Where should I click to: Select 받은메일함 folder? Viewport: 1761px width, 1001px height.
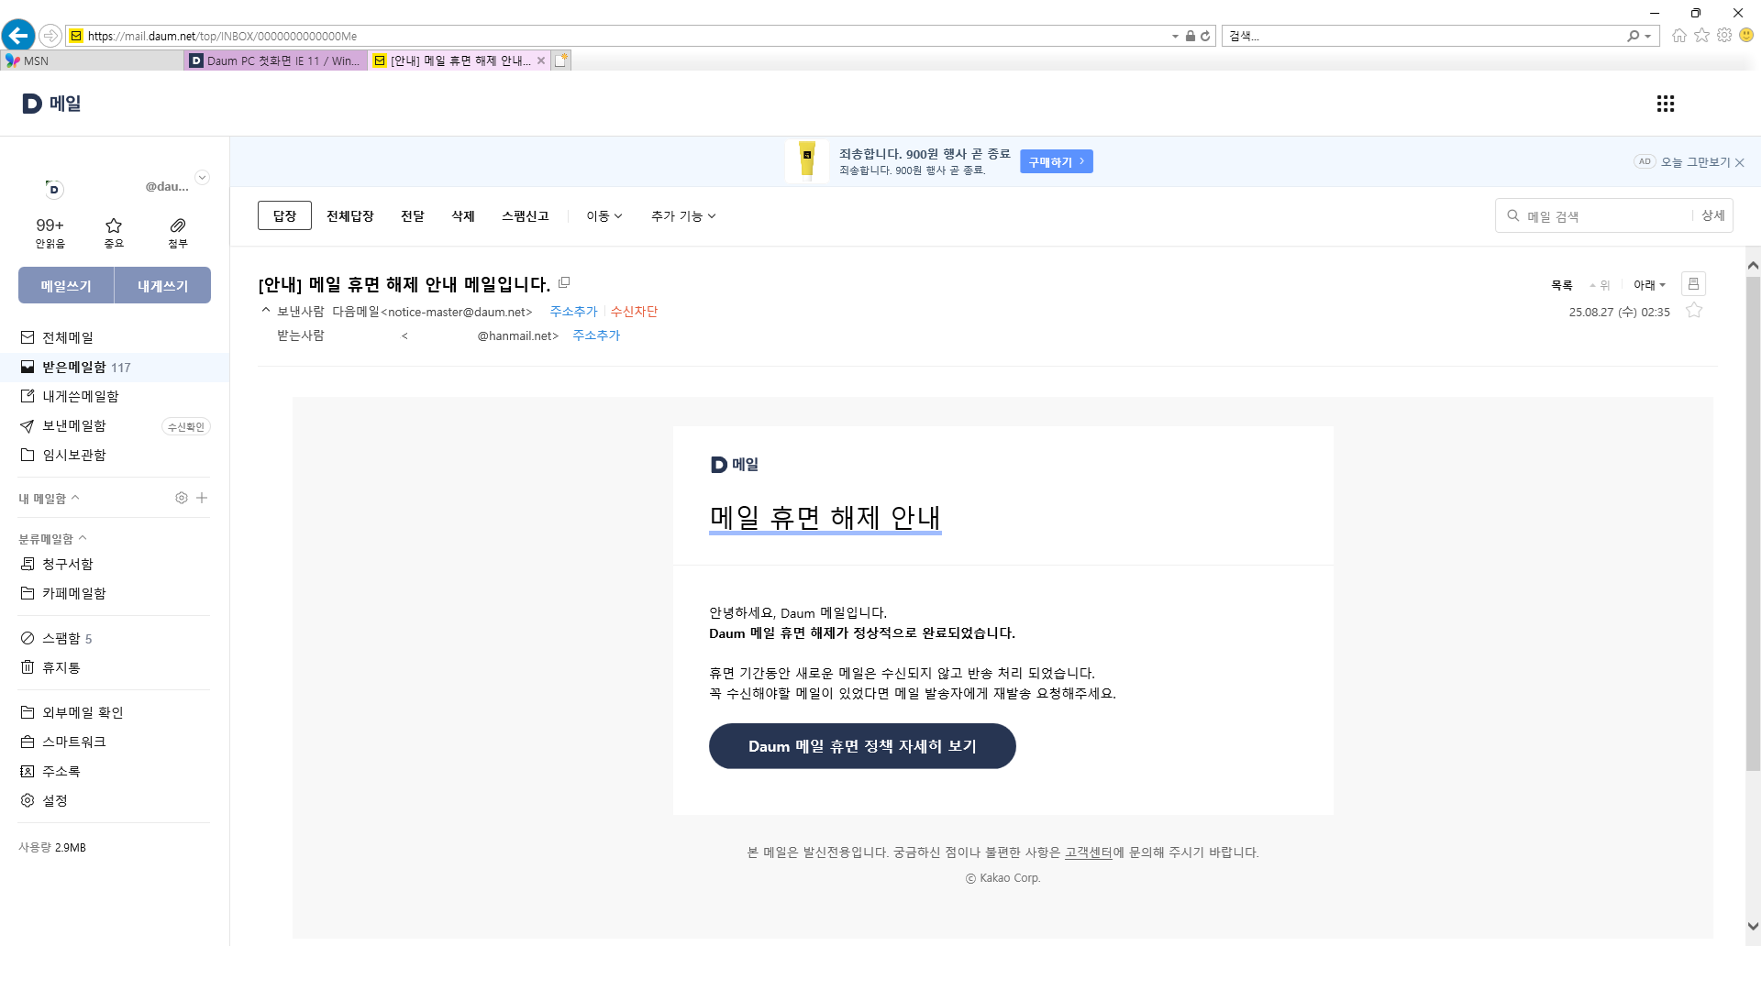(x=74, y=367)
